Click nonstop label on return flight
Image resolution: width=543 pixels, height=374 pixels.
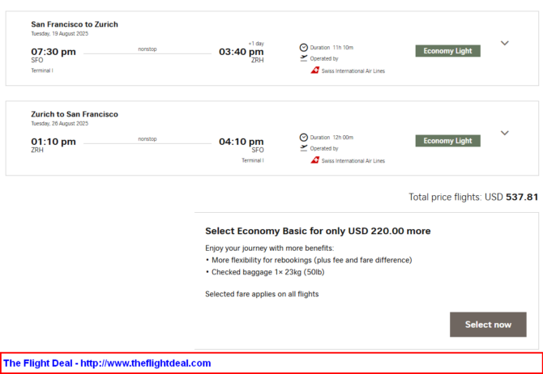148,139
